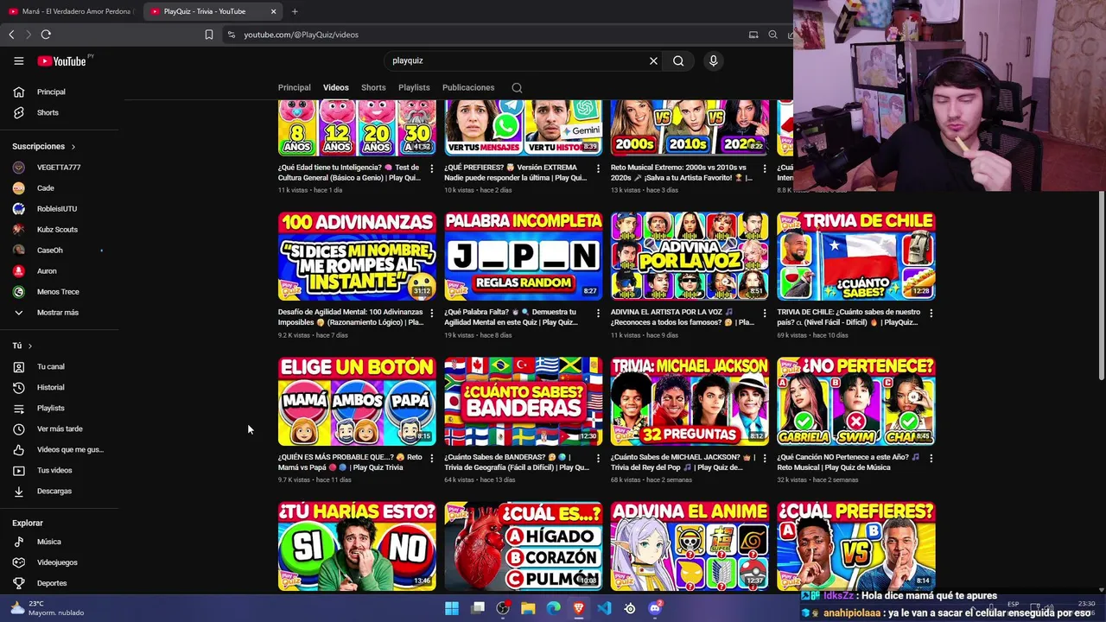Open the VEGETTA777 subscription
The image size is (1106, 622).
[60, 168]
